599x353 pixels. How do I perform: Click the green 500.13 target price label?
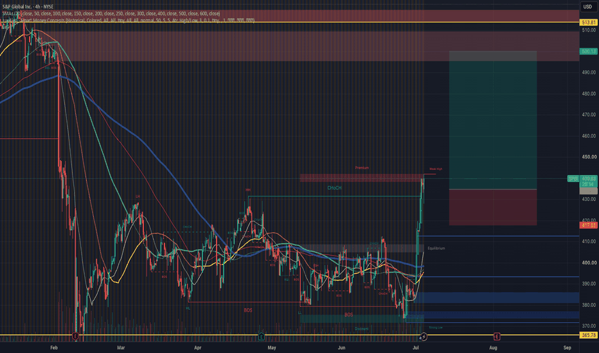588,51
